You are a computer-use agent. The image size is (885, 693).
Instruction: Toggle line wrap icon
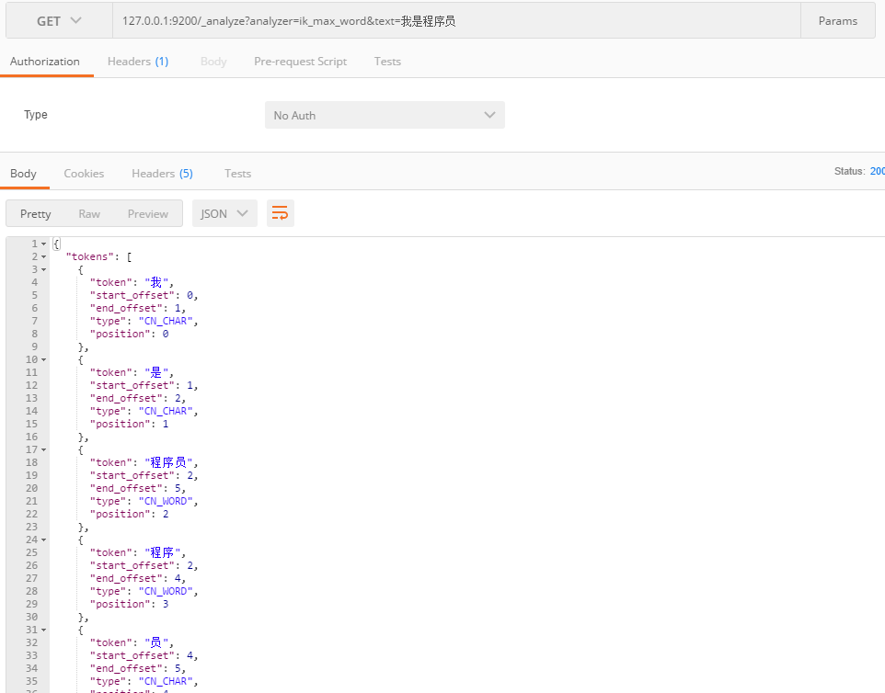280,213
